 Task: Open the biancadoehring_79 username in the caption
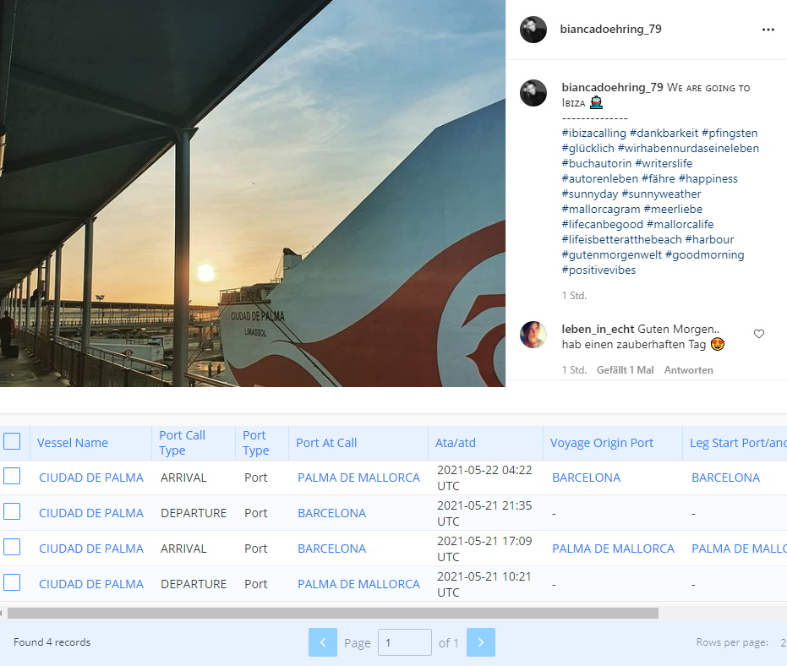pos(612,87)
